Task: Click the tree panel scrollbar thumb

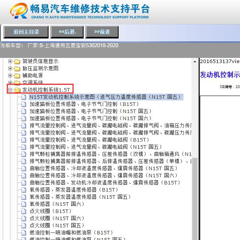Action: coord(195,199)
